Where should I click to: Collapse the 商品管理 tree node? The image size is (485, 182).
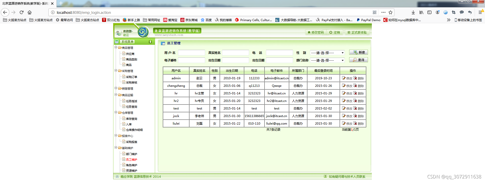pos(116,47)
